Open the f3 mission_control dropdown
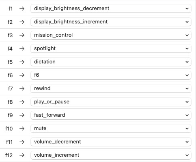Image resolution: width=196 pixels, height=162 pixels. 111,35
